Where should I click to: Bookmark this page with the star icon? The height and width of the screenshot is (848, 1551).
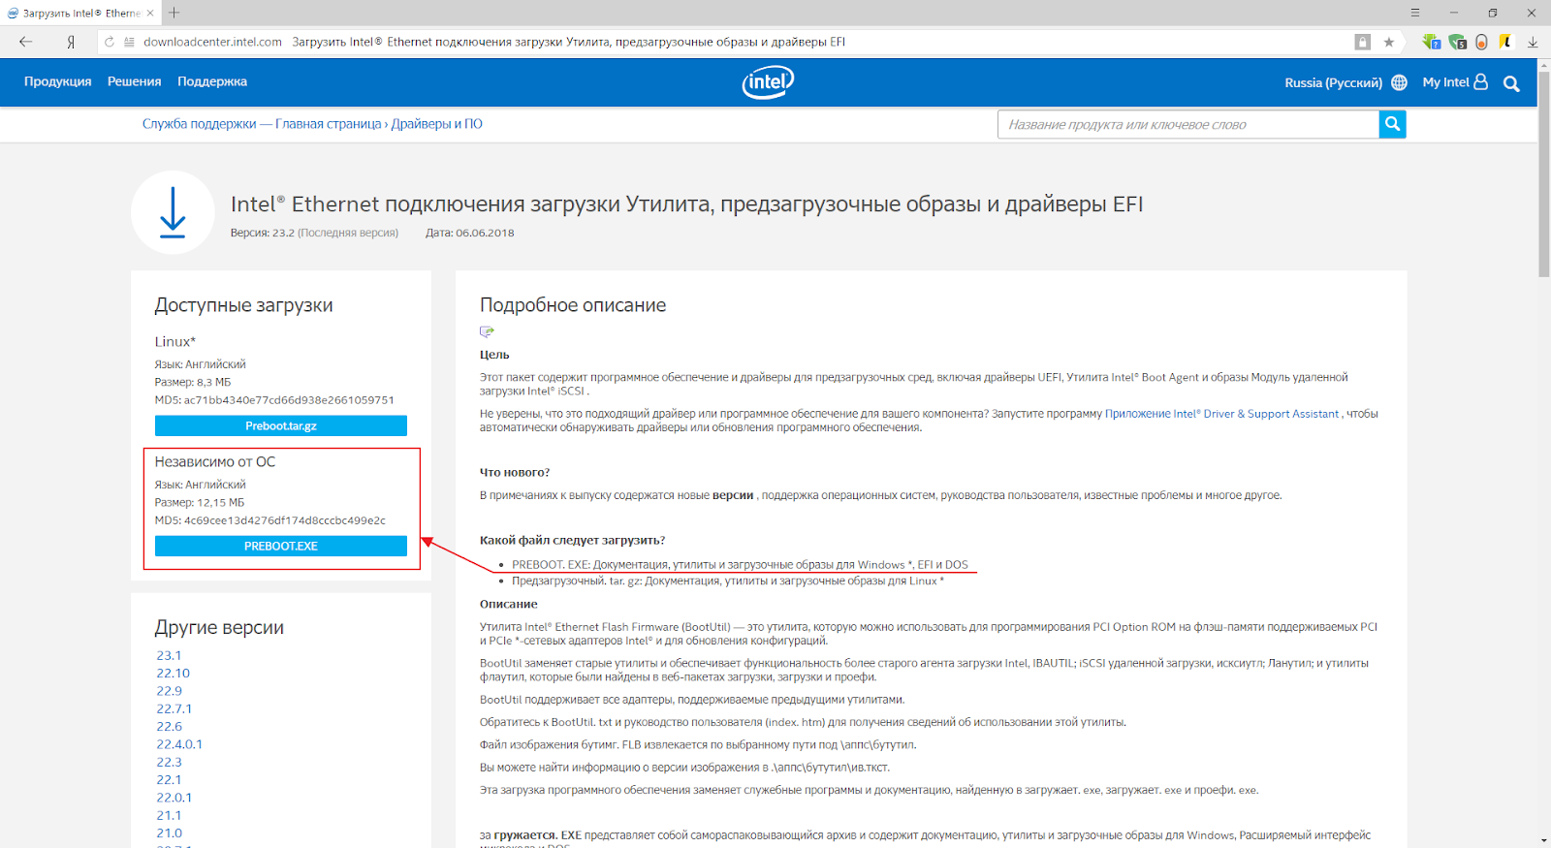(x=1389, y=42)
